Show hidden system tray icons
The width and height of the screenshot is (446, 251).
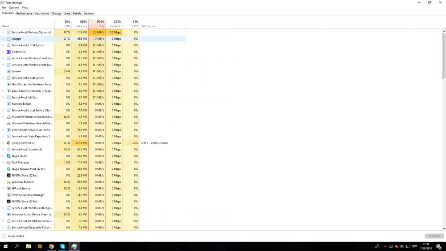[x=385, y=247]
